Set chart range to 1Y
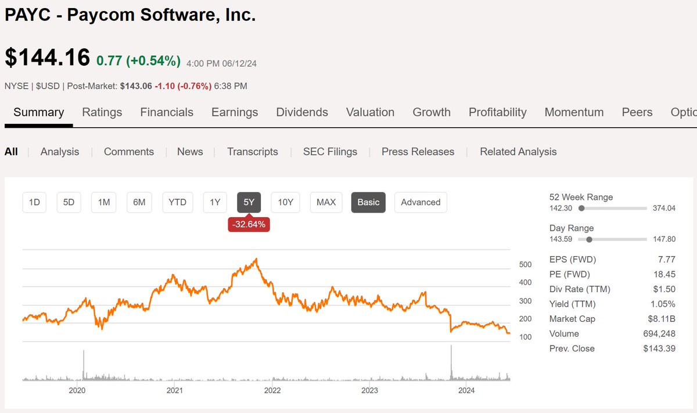The image size is (697, 413). pos(215,202)
